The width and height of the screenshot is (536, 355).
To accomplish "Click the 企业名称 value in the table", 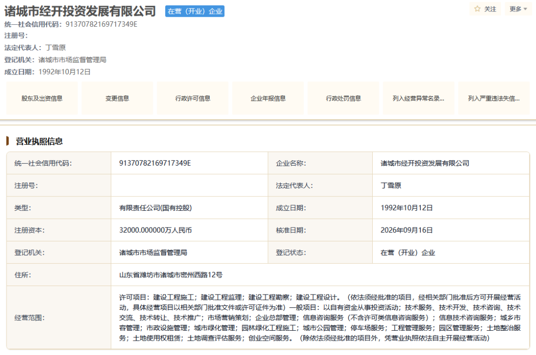I will pyautogui.click(x=425, y=163).
